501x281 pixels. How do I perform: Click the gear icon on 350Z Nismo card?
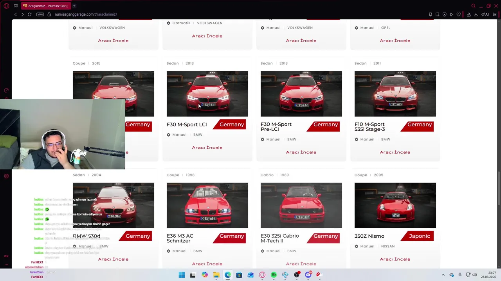point(357,246)
